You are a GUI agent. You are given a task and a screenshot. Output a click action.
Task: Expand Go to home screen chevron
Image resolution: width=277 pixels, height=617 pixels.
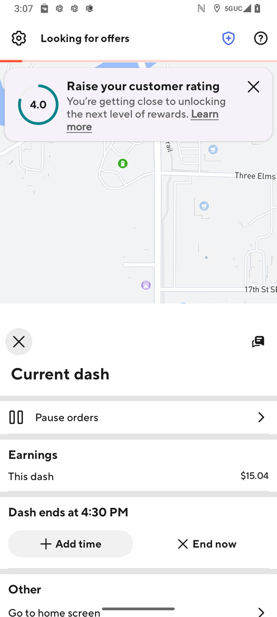click(261, 612)
